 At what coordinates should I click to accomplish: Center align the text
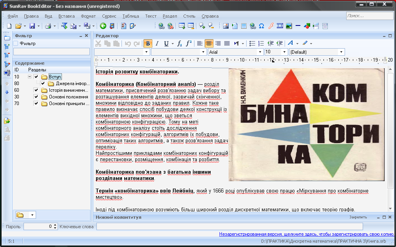209,44
